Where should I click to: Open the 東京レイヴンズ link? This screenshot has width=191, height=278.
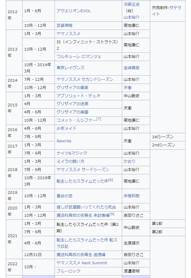[70, 68]
